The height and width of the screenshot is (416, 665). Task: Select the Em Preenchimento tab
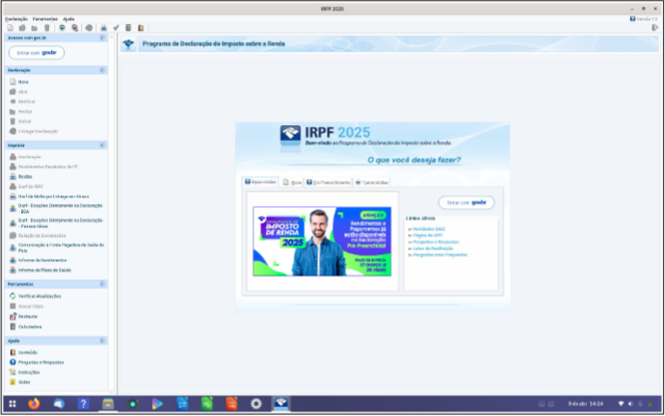(x=329, y=183)
